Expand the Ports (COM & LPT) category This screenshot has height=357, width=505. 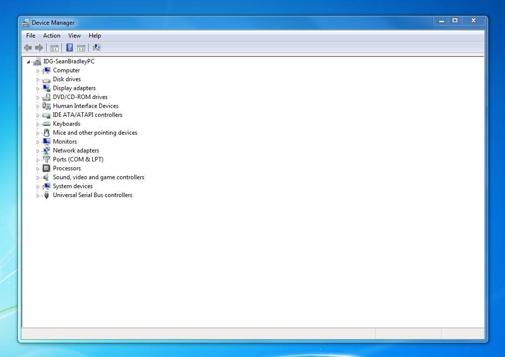[38, 160]
